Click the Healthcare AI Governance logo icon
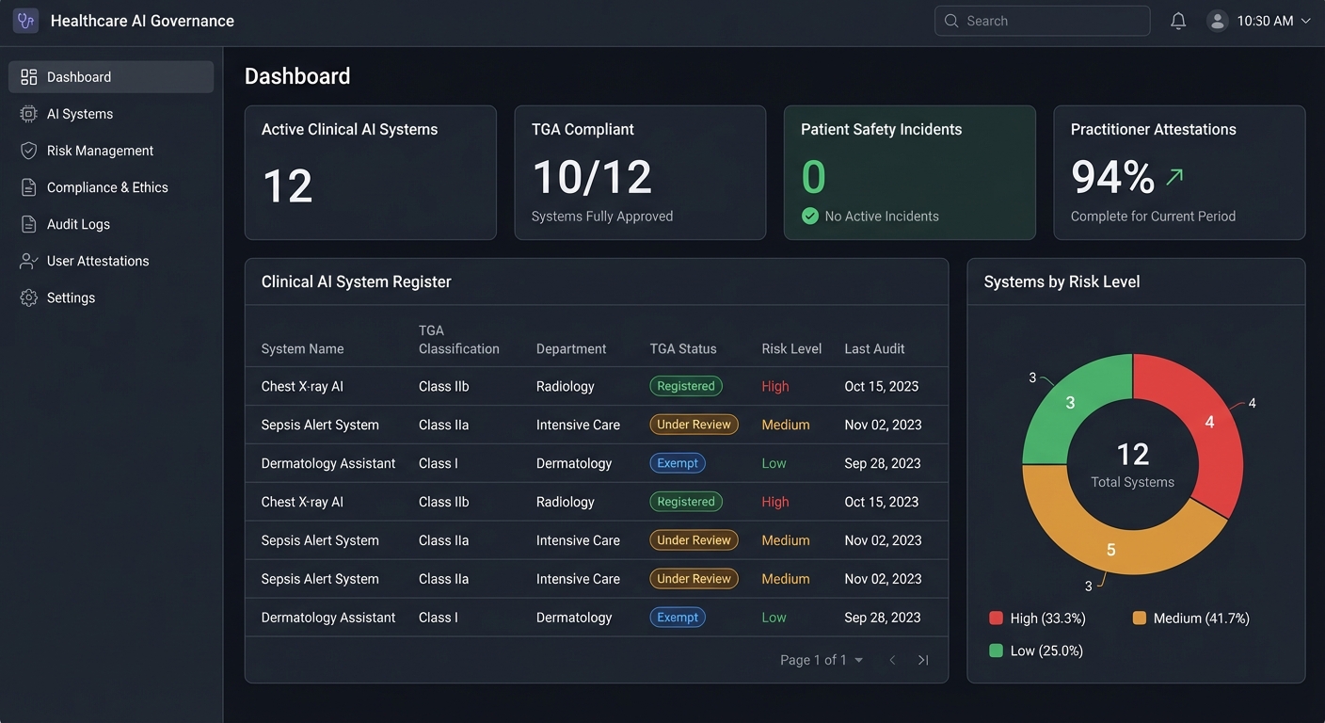Screen dimensions: 1325x723 click(25, 20)
